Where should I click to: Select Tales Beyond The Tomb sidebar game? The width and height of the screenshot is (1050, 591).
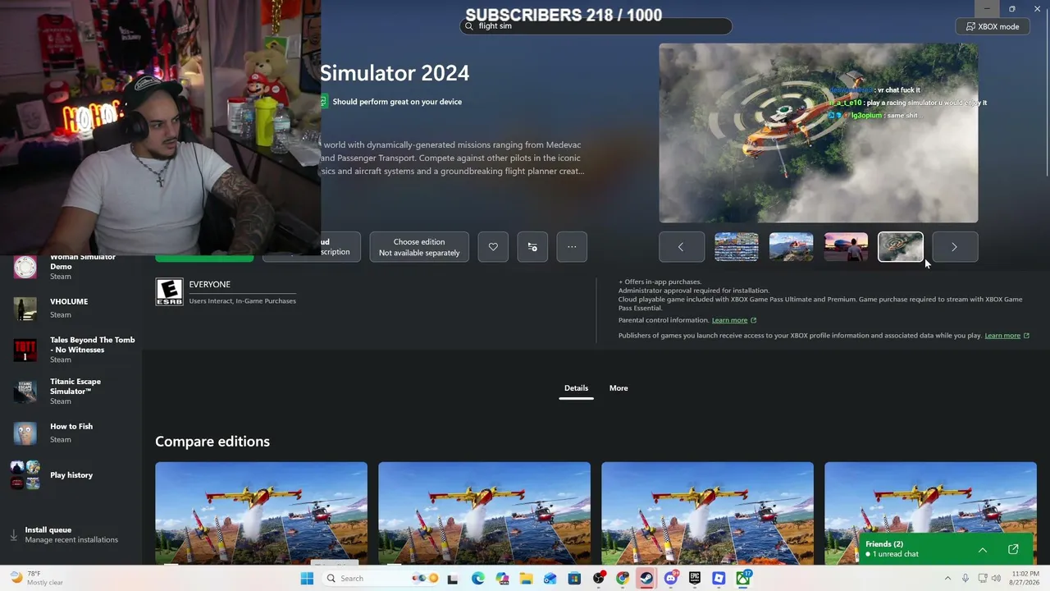click(72, 350)
